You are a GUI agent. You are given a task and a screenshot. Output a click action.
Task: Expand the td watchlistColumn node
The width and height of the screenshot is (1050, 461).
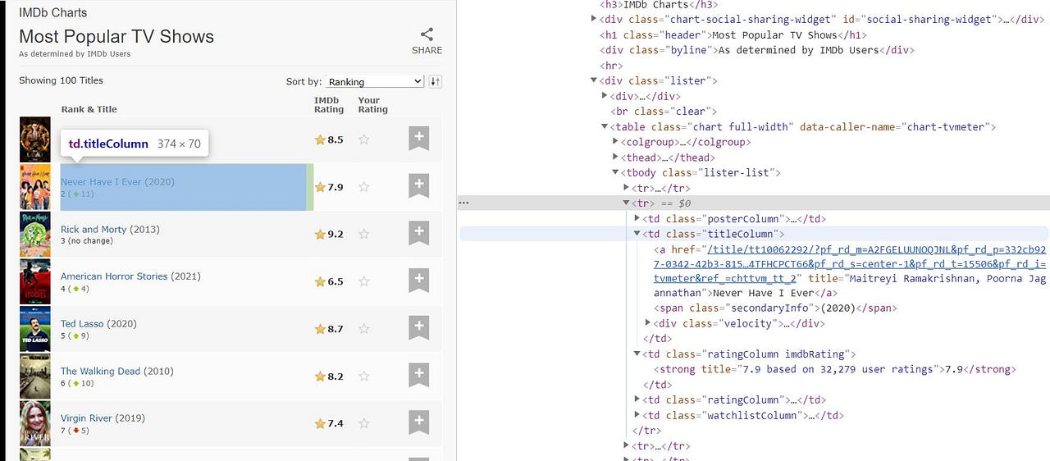click(x=637, y=415)
